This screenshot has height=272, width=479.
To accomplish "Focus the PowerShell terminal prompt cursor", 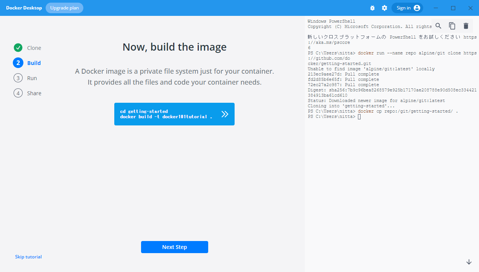I will pyautogui.click(x=359, y=117).
